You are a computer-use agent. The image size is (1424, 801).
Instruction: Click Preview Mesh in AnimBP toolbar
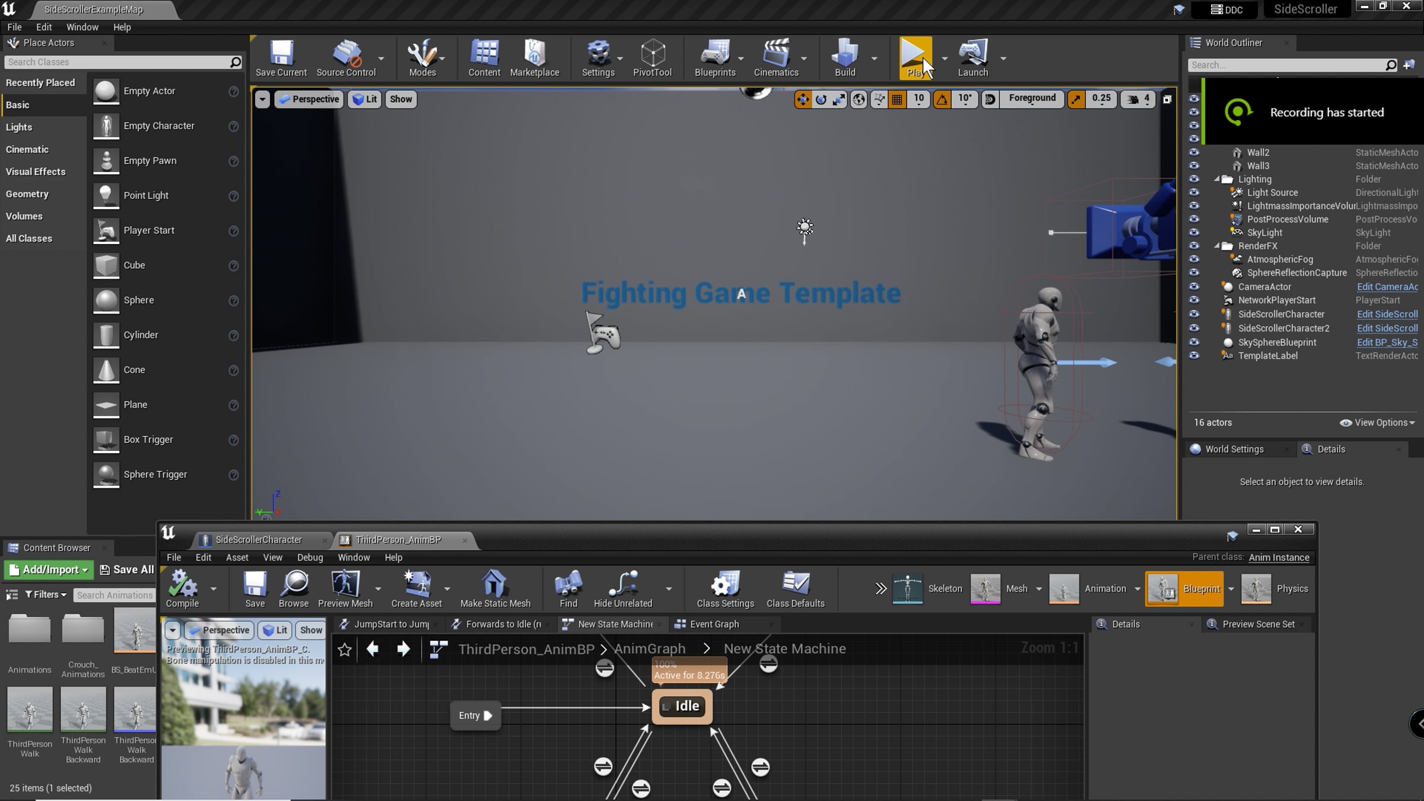(345, 589)
